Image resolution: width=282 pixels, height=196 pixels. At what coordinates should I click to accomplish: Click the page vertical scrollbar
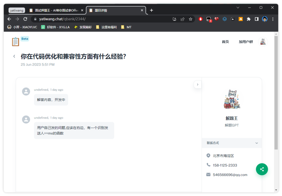(276, 91)
